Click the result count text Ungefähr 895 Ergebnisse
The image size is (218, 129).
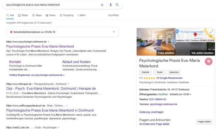(x=29, y=23)
